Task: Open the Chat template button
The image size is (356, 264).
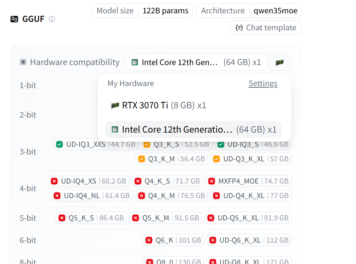Action: coord(266,27)
